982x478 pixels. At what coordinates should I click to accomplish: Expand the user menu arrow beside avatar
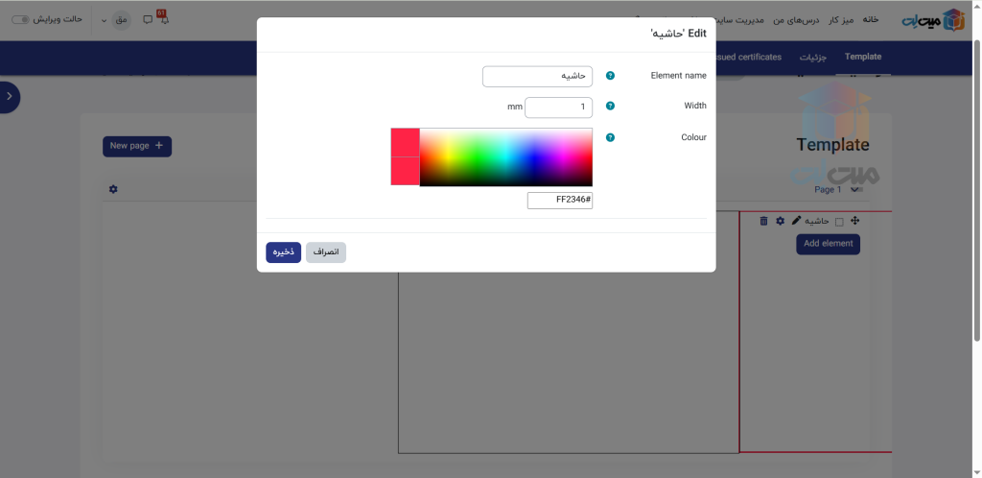point(104,19)
